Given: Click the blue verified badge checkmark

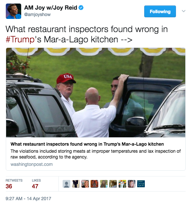Looking at the screenshot, I should point(81,8).
